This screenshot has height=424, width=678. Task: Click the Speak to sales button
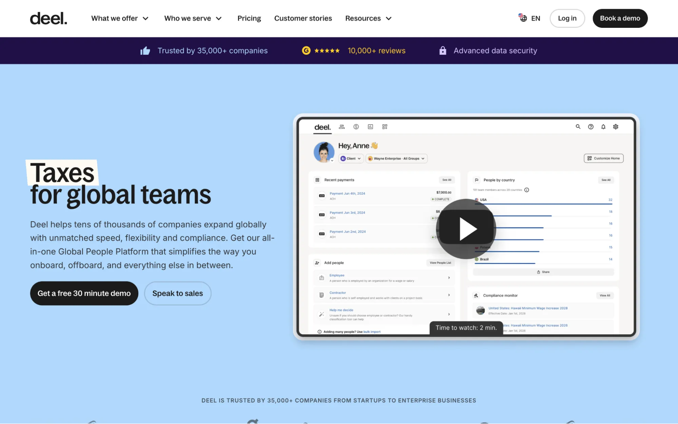pos(177,293)
